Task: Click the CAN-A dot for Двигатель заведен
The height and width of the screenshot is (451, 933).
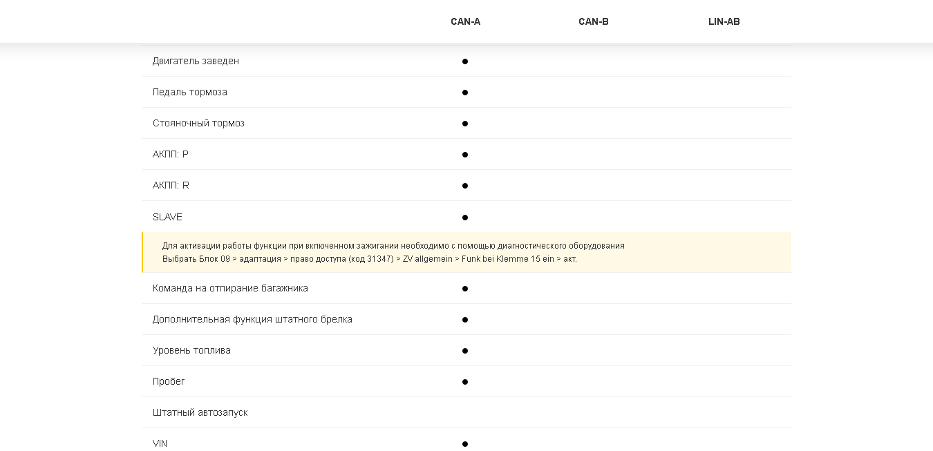Action: pos(465,61)
